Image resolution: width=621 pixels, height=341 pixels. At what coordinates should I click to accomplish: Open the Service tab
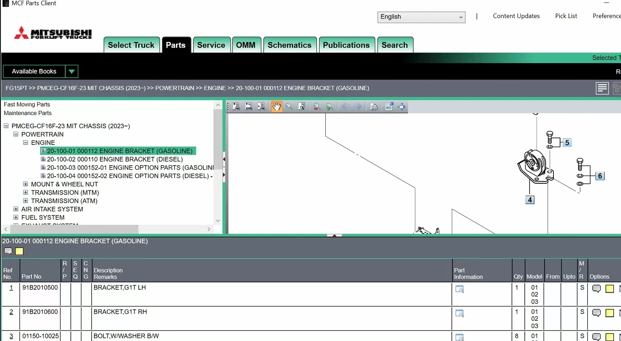[x=211, y=45]
